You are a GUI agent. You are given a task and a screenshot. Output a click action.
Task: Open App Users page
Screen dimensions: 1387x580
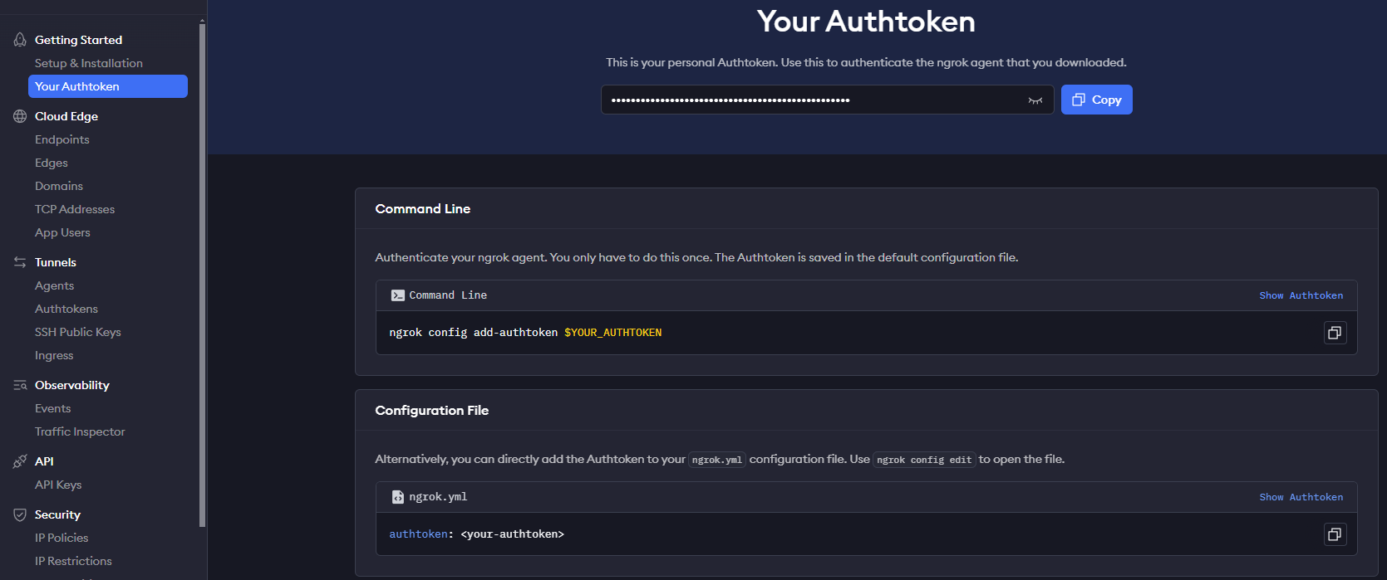62,232
